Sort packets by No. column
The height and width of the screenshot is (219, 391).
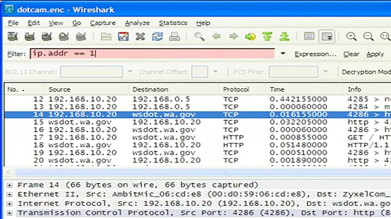24,90
